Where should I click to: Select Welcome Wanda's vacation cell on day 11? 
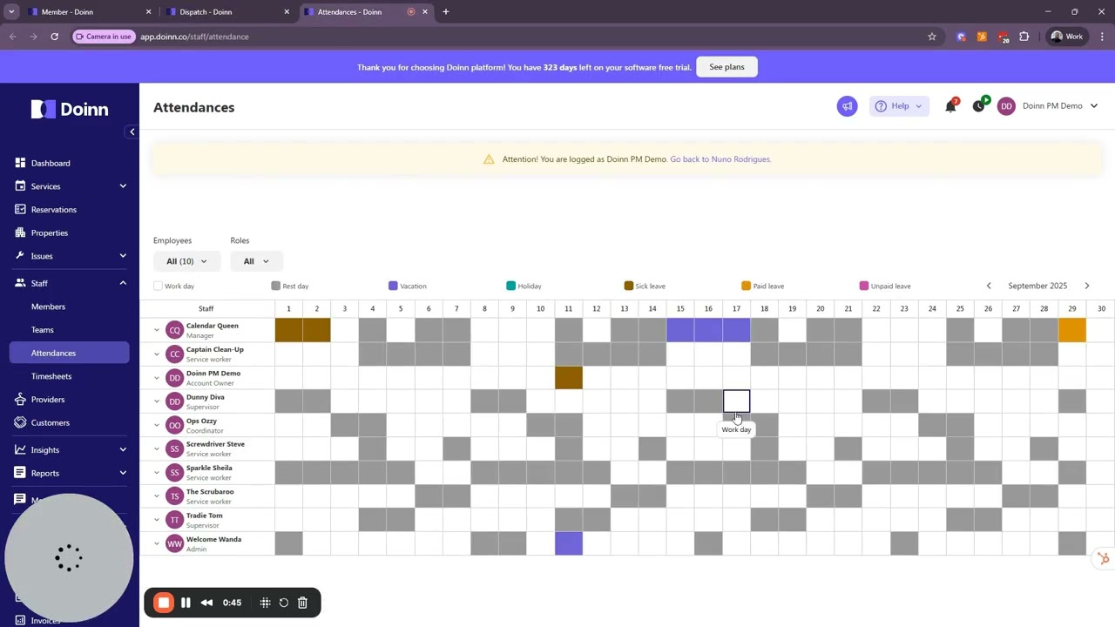pos(569,543)
